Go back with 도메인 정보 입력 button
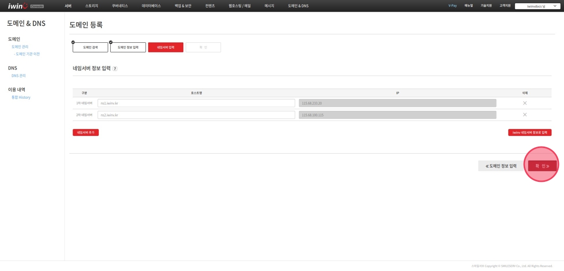Image resolution: width=564 pixels, height=271 pixels. coord(501,166)
